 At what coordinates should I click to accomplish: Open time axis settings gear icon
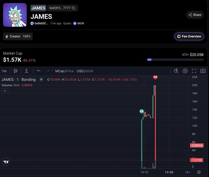pos(199,172)
